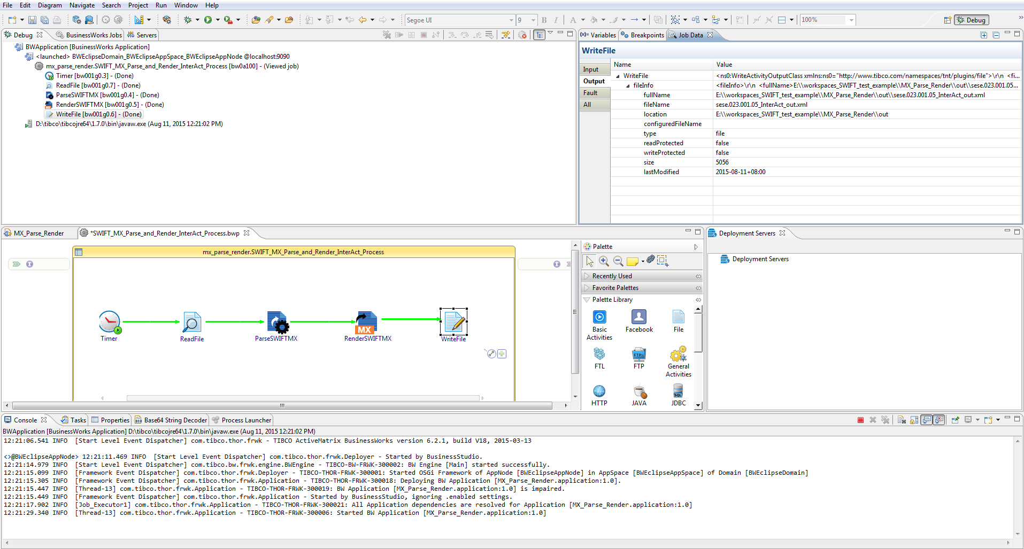Image resolution: width=1024 pixels, height=549 pixels.
Task: Toggle Debug view tree layout button
Action: (540, 35)
